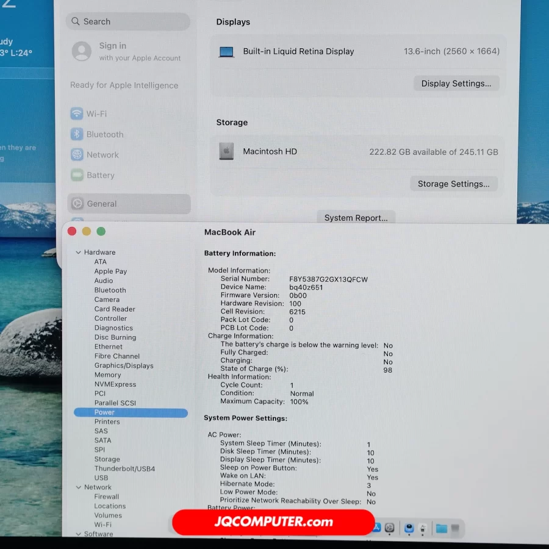Image resolution: width=549 pixels, height=549 pixels.
Task: Click the Bluetooth icon in System Settings sidebar
Action: (77, 135)
